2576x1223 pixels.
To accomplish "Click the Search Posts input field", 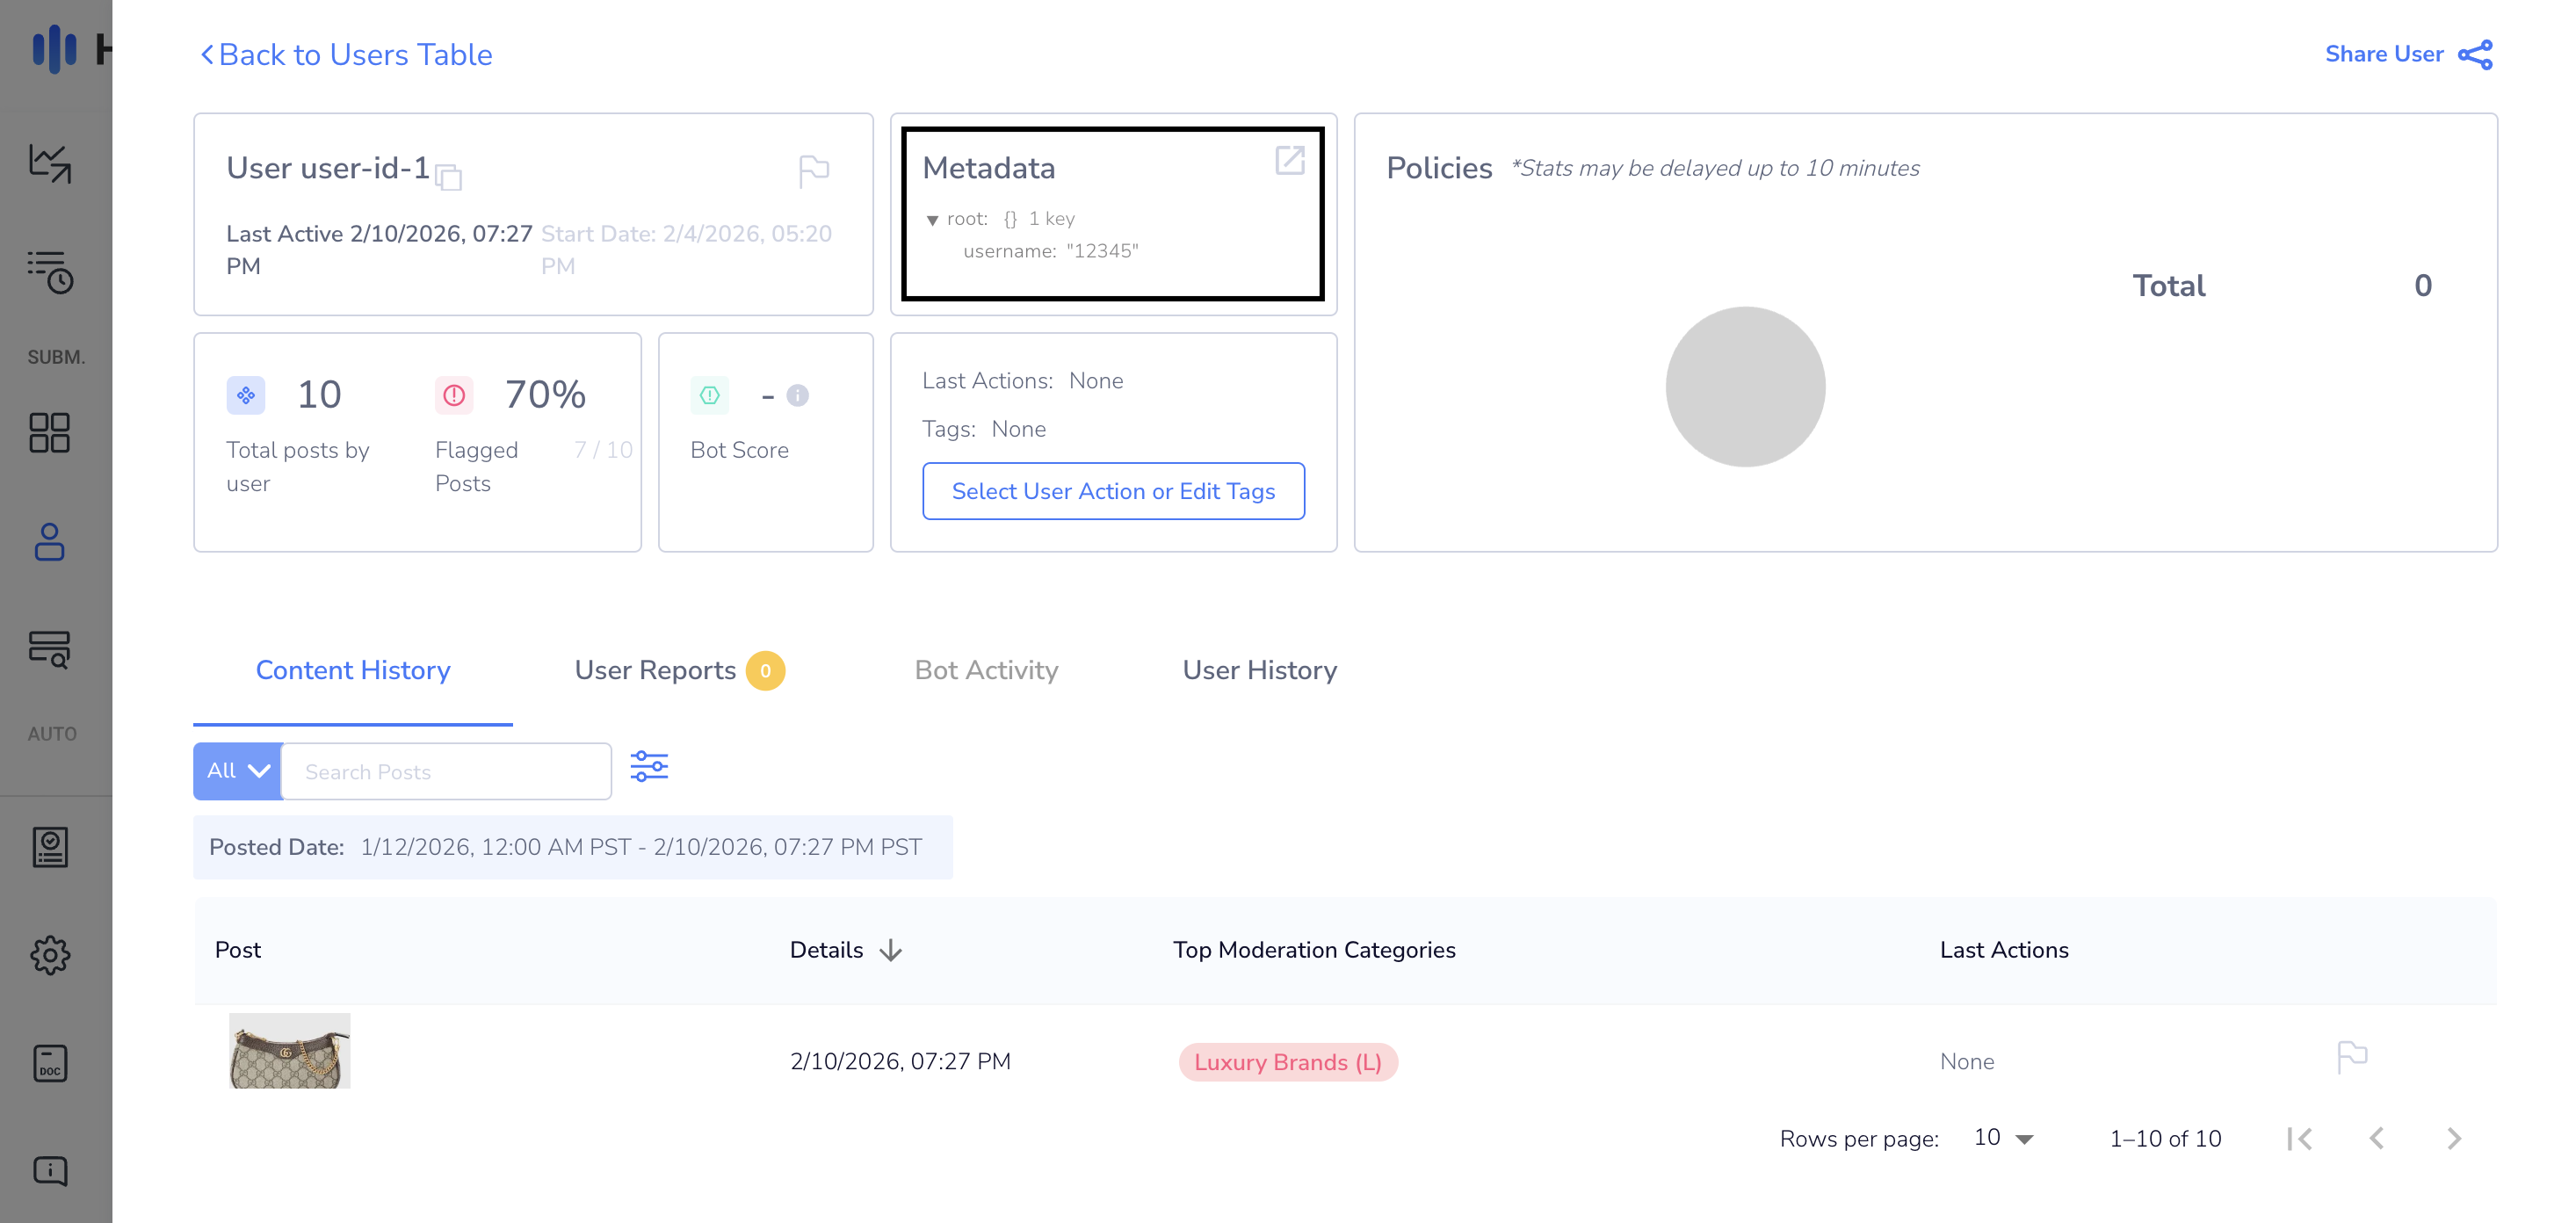I will pos(446,772).
